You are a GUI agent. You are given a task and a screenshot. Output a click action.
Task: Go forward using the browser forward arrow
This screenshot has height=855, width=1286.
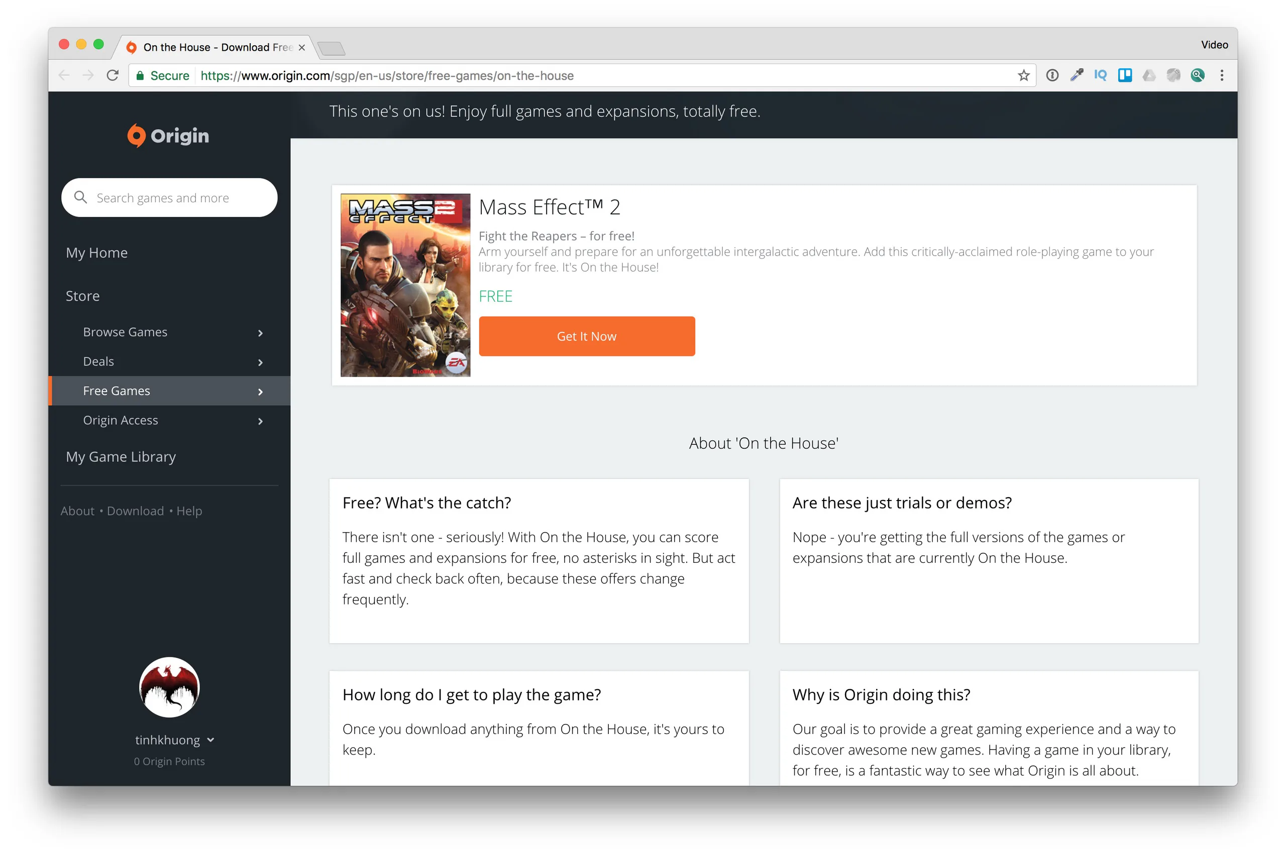pyautogui.click(x=88, y=75)
